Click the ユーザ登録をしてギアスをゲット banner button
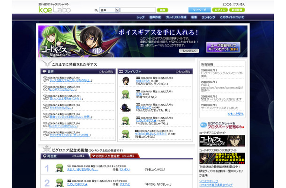 [223, 47]
